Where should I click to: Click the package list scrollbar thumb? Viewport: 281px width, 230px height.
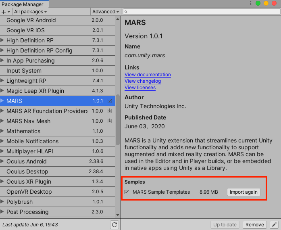coord(118,120)
